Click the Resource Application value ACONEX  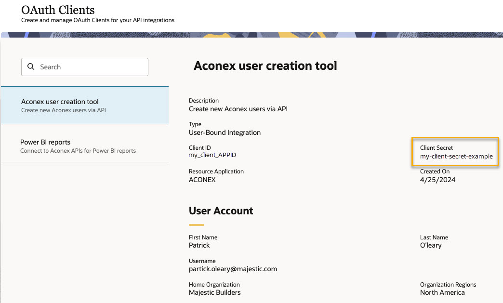point(202,180)
